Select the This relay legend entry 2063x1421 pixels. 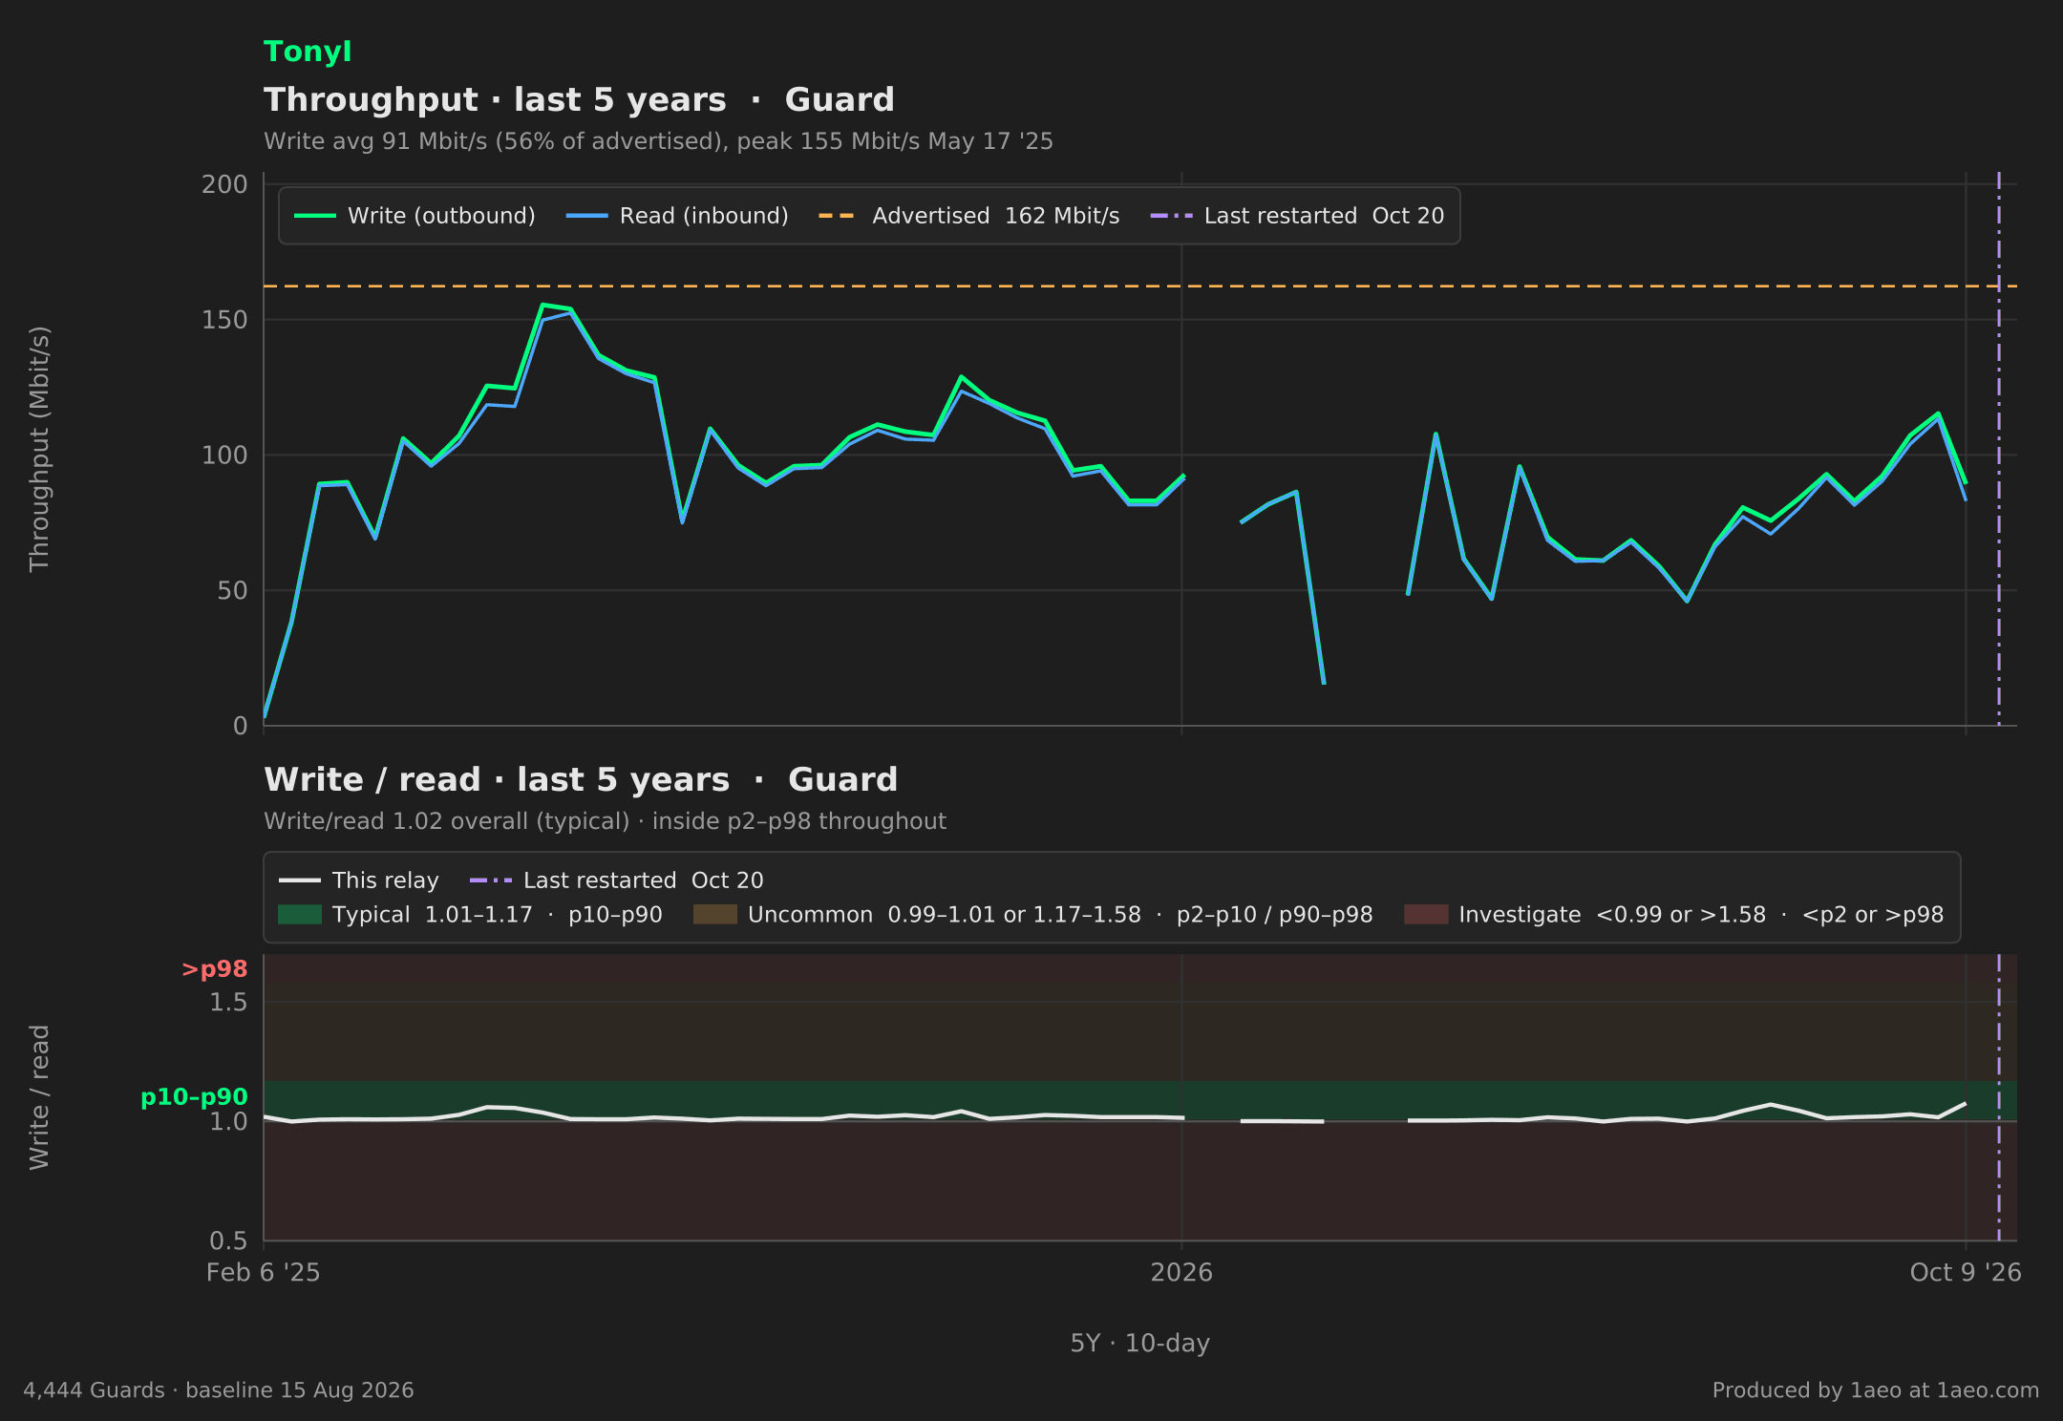(x=359, y=880)
